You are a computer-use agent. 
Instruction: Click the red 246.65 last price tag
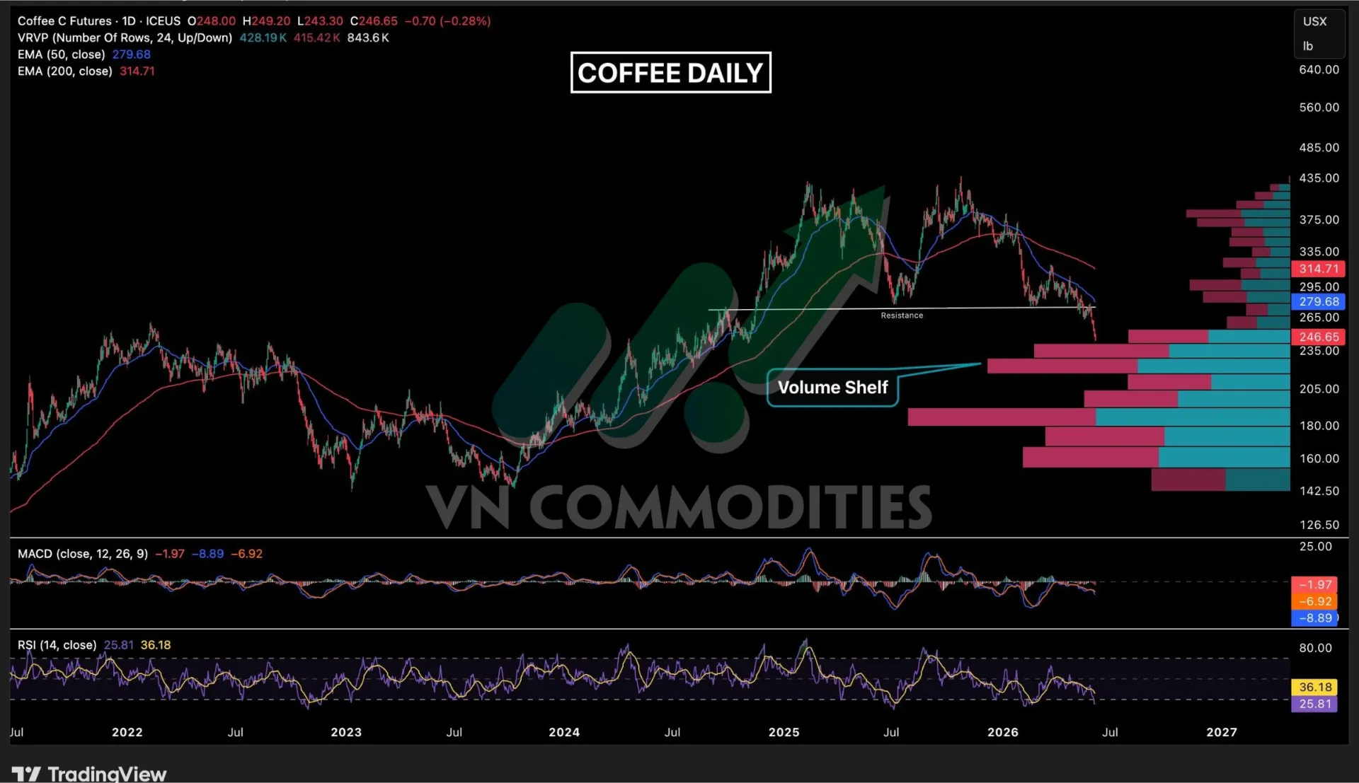(x=1318, y=337)
